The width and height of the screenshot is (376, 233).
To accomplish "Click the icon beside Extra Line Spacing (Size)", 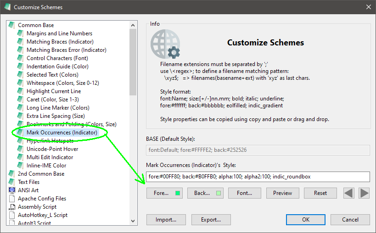I will pos(20,116).
